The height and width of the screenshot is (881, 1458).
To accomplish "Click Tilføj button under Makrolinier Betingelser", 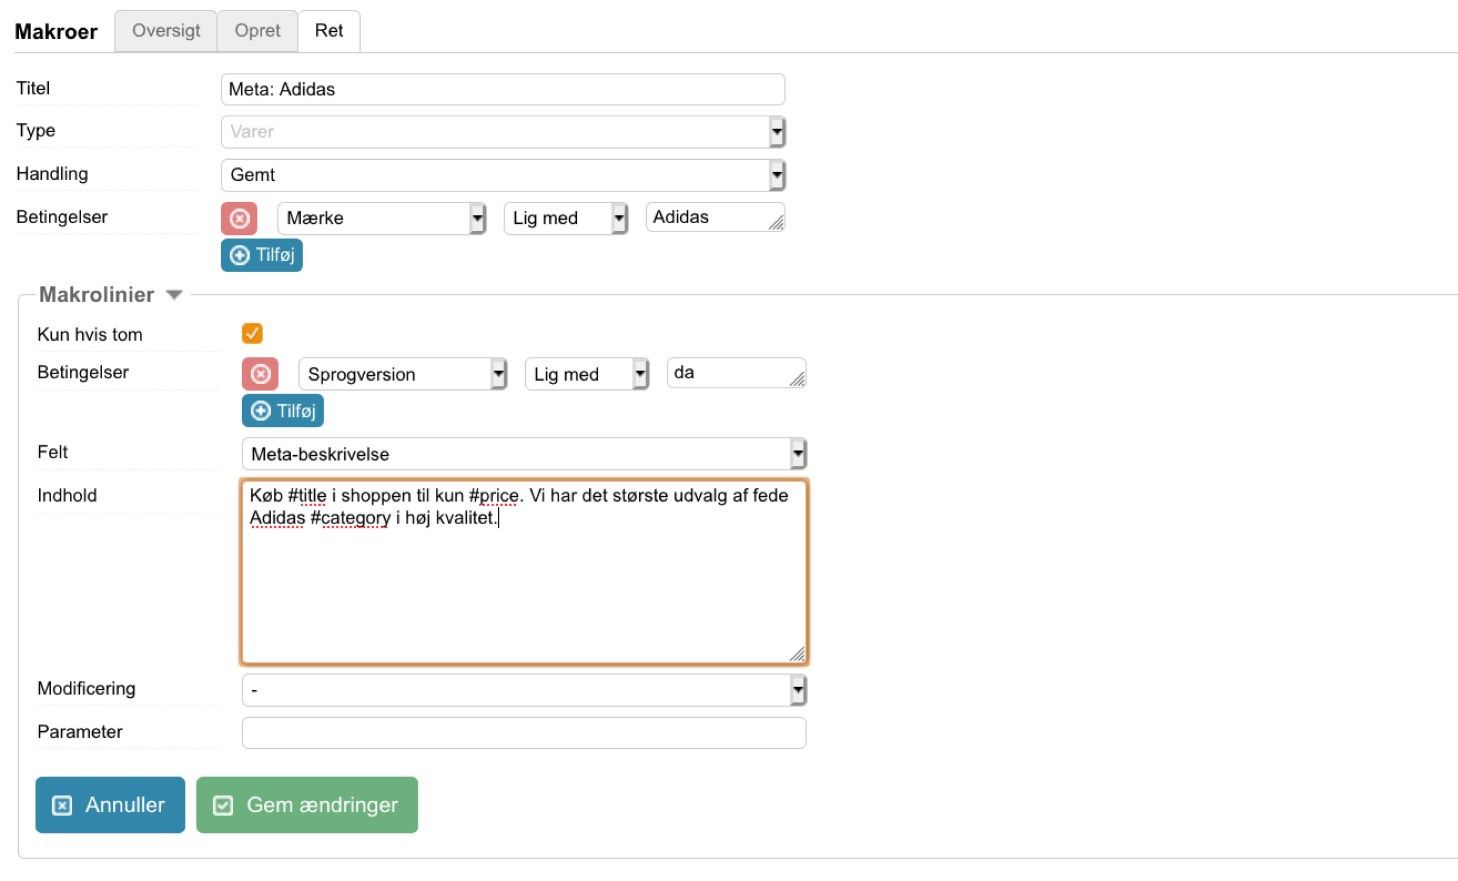I will (283, 411).
